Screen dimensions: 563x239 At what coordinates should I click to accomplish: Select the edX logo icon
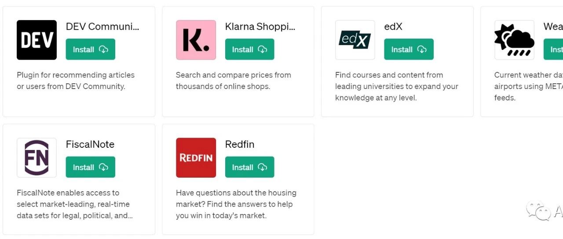pyautogui.click(x=355, y=40)
